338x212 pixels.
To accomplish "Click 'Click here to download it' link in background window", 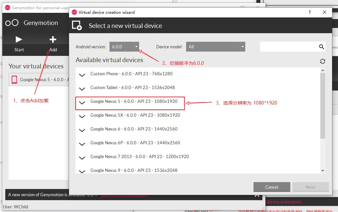I will pyautogui.click(x=283, y=202).
